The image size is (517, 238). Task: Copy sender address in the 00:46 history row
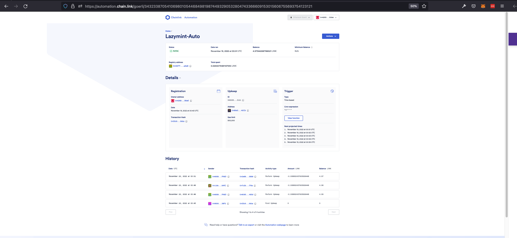tap(229, 195)
